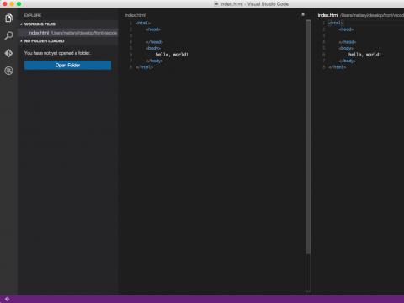Click the <body> line in right editor
The image size is (404, 303).
click(346, 48)
